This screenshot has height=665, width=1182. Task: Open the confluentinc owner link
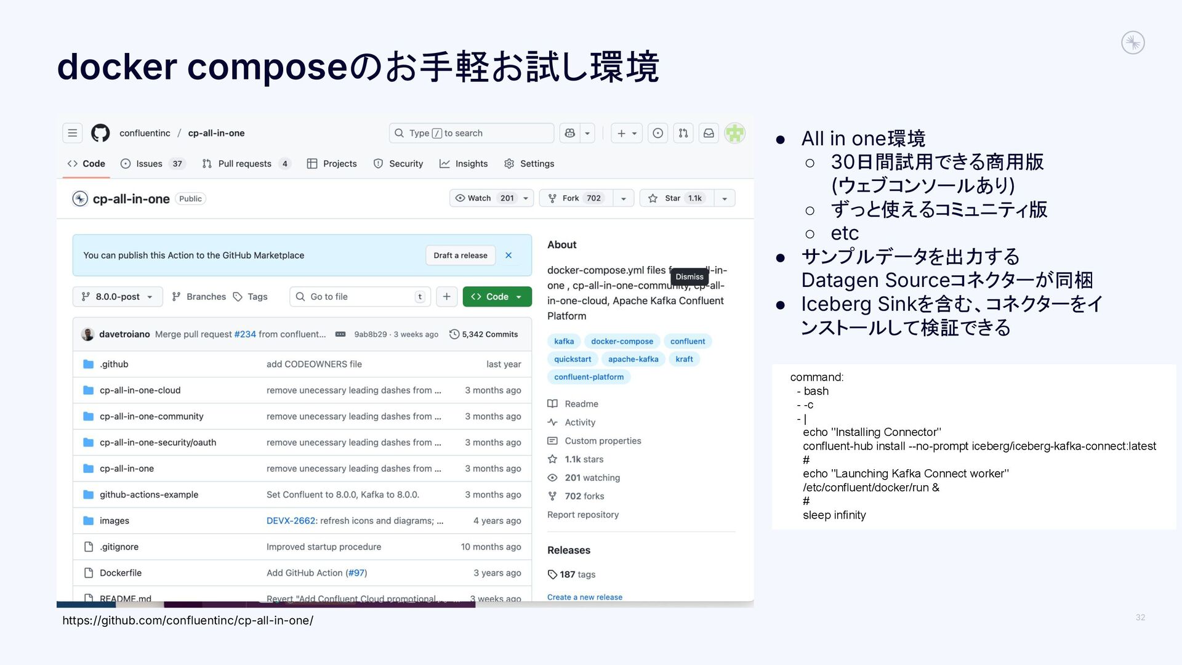(x=145, y=133)
